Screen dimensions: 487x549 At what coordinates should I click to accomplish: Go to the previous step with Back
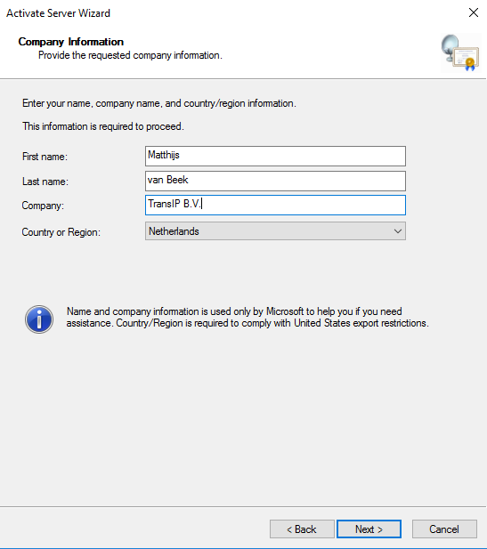(x=302, y=529)
